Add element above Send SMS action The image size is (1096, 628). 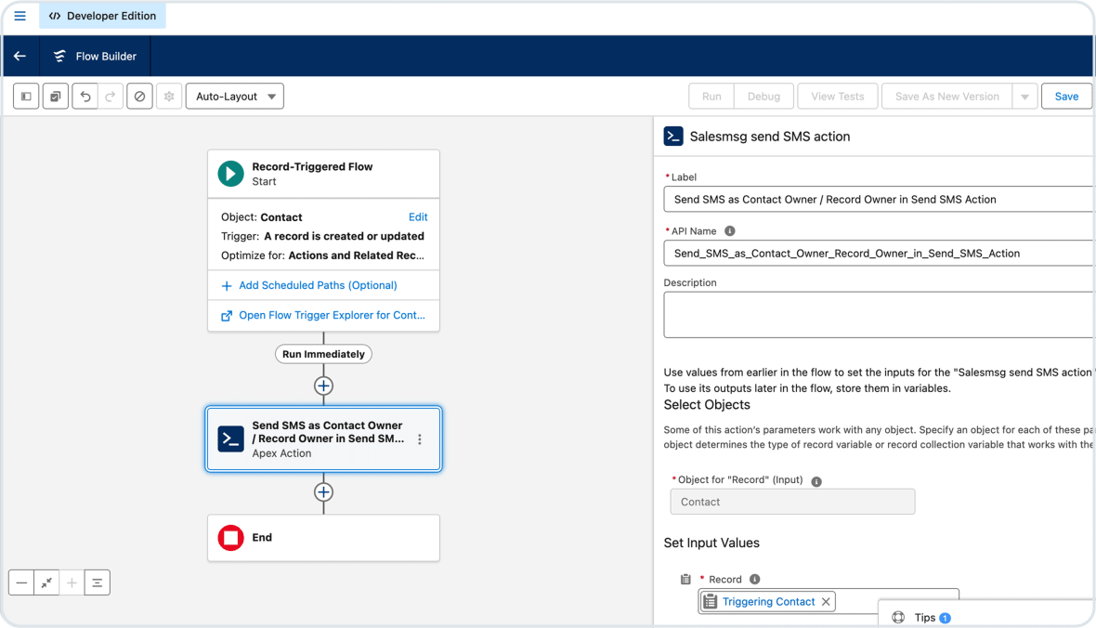tap(323, 386)
